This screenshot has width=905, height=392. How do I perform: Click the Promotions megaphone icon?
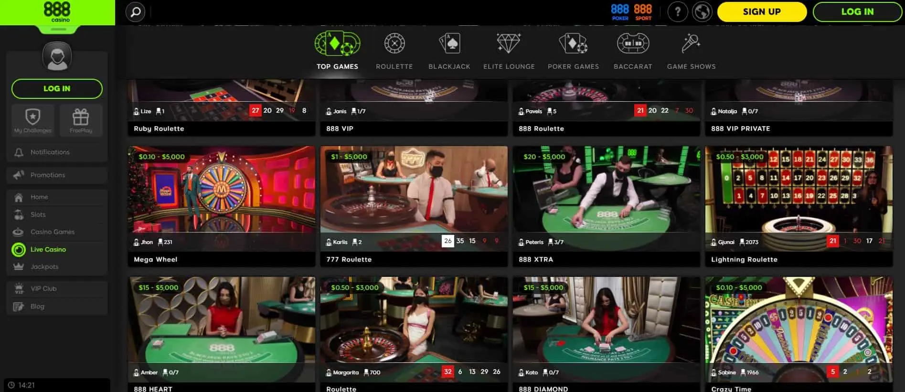tap(19, 175)
